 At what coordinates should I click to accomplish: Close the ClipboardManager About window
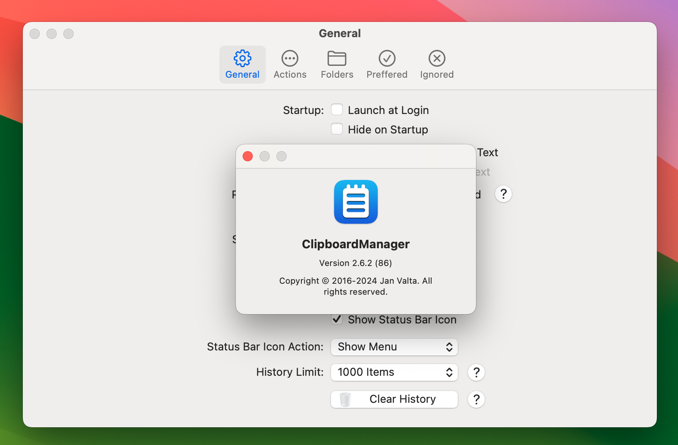(248, 156)
